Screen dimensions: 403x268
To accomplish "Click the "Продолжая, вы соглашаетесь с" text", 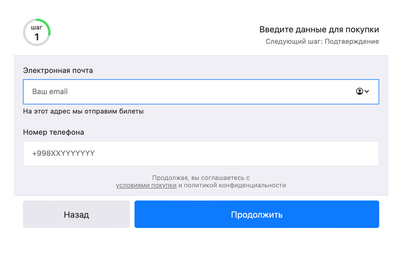I will [201, 178].
